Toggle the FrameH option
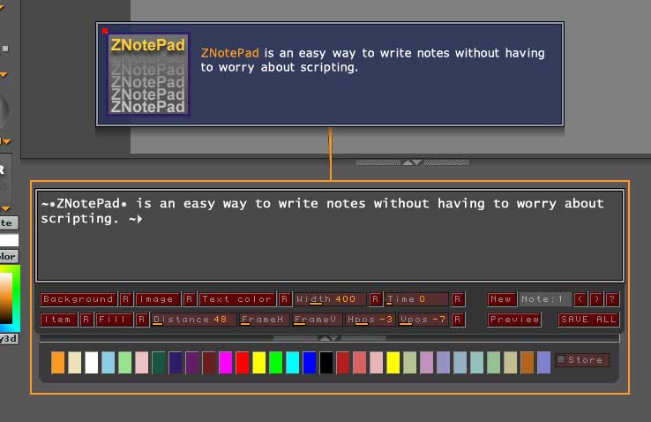 [265, 320]
